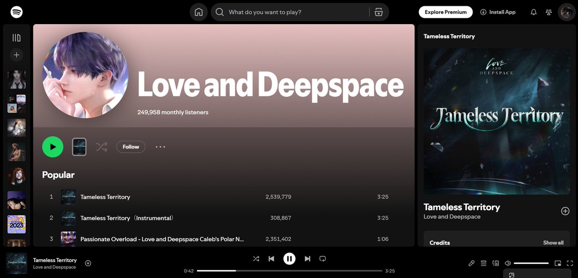Click the now-playing thumbnail beside play button
Image resolution: width=578 pixels, height=278 pixels.
coord(79,147)
